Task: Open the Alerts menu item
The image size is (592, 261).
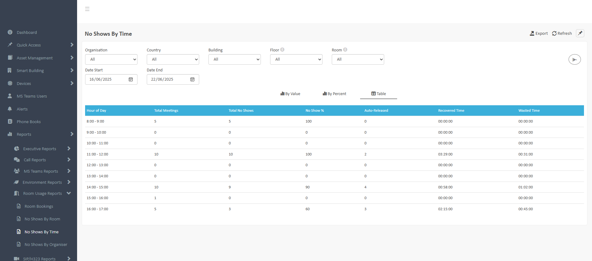Action: point(22,109)
